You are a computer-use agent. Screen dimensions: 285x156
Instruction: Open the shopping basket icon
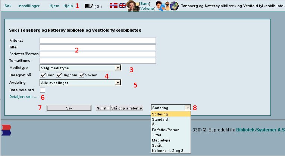coord(89,6)
